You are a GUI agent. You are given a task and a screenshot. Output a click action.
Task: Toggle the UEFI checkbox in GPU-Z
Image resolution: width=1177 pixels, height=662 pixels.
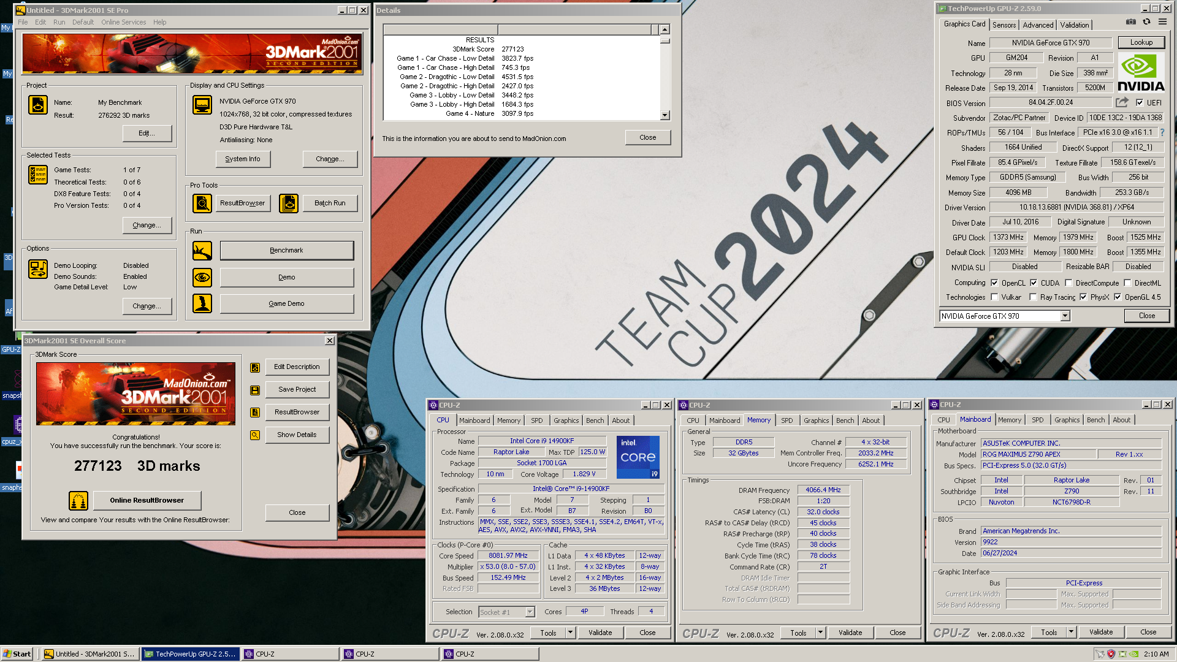pos(1140,102)
